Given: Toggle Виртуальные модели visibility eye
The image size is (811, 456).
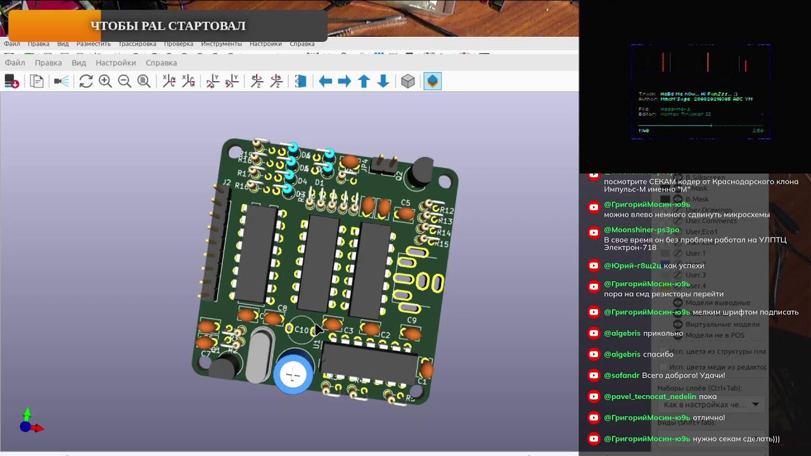Looking at the screenshot, I should click(x=678, y=324).
